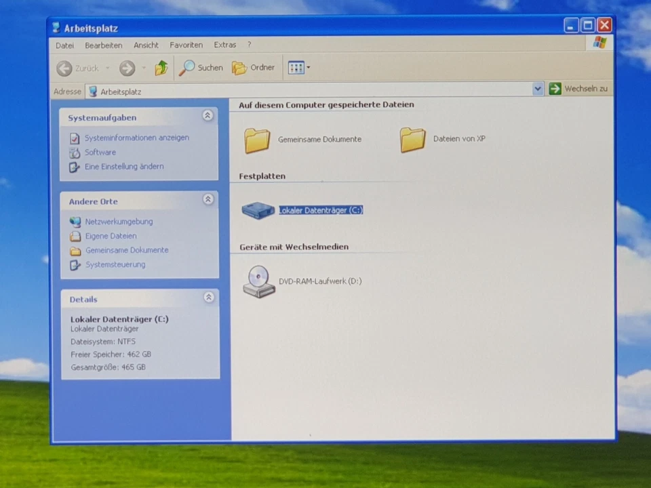Screen dimensions: 651x488
Task: Click the DVD-RAM-Laufwerk (D:) label
Action: point(320,281)
